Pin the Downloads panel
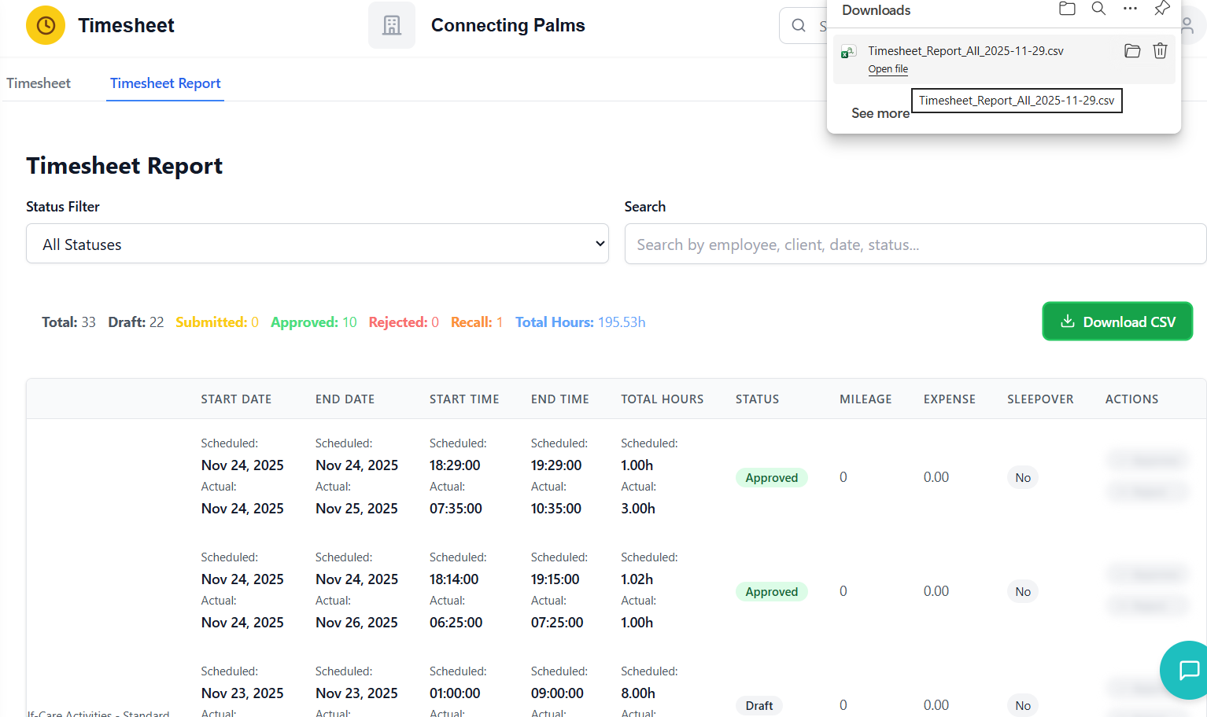The height and width of the screenshot is (717, 1207). [1161, 9]
